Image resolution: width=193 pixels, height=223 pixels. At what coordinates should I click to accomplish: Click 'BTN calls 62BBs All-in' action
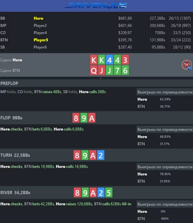click(113, 204)
